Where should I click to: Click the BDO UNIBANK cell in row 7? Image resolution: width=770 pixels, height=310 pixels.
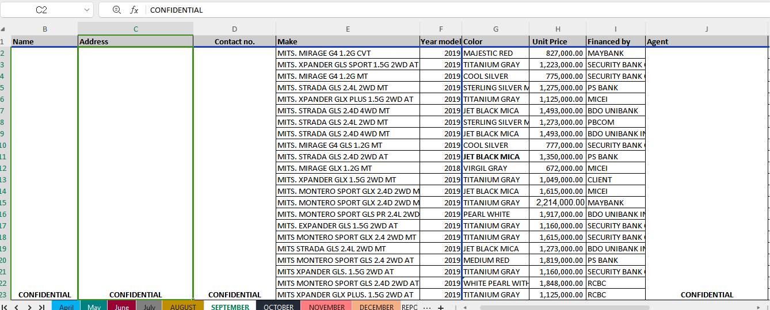[x=616, y=110]
